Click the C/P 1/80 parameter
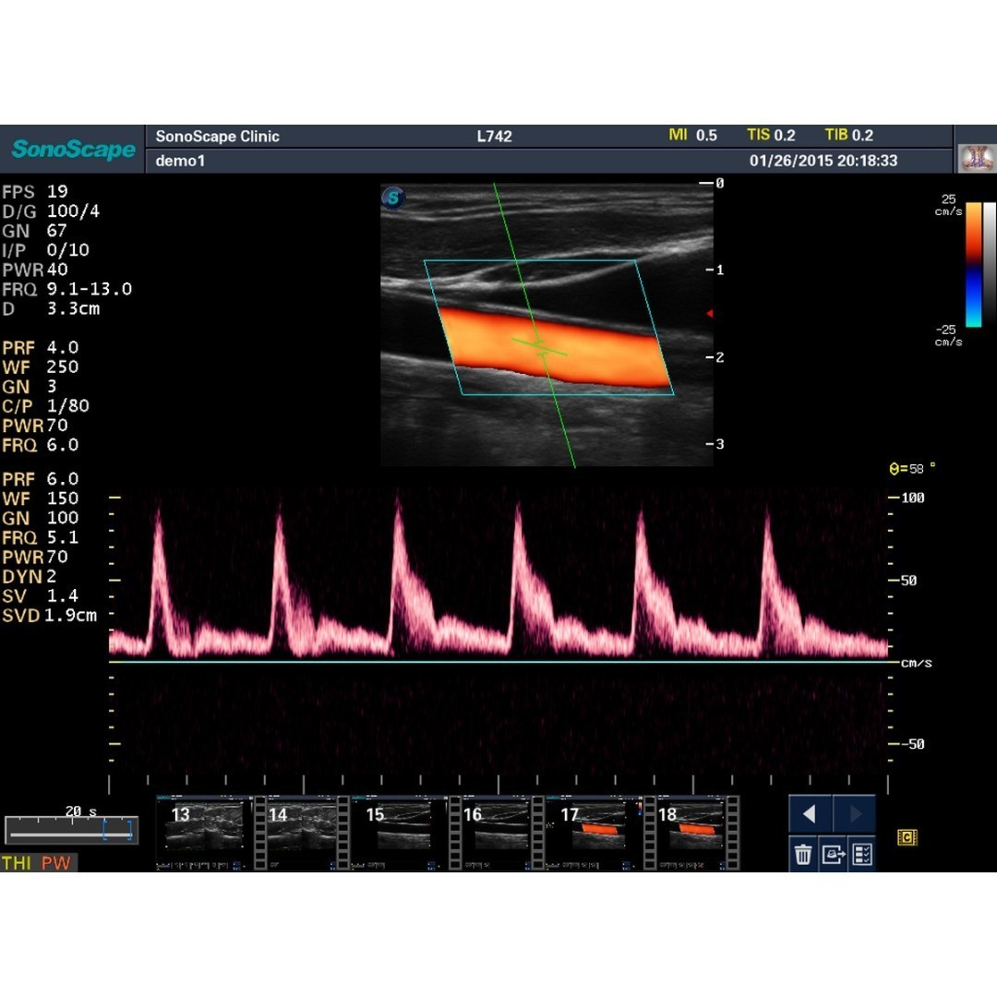The width and height of the screenshot is (997, 997). [46, 405]
